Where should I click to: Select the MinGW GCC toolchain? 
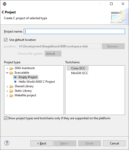80,73
